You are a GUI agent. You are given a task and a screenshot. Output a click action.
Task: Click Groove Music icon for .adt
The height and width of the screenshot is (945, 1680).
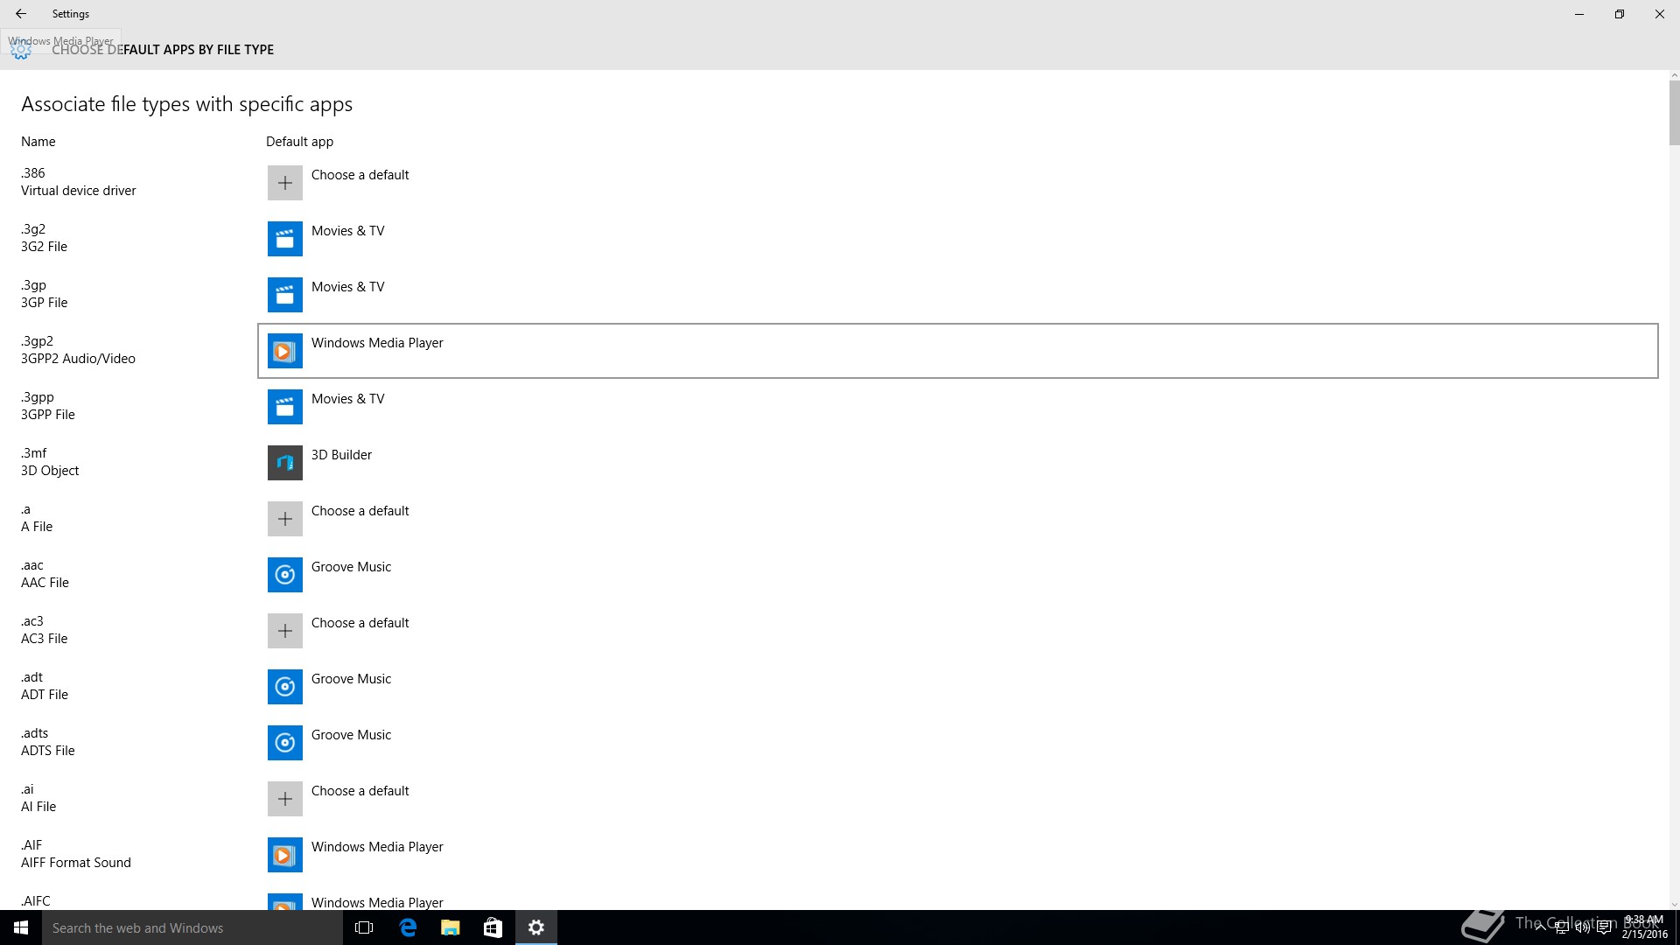284,687
